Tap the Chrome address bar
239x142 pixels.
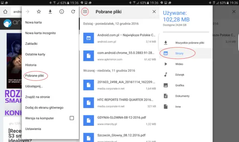[x=16, y=12]
